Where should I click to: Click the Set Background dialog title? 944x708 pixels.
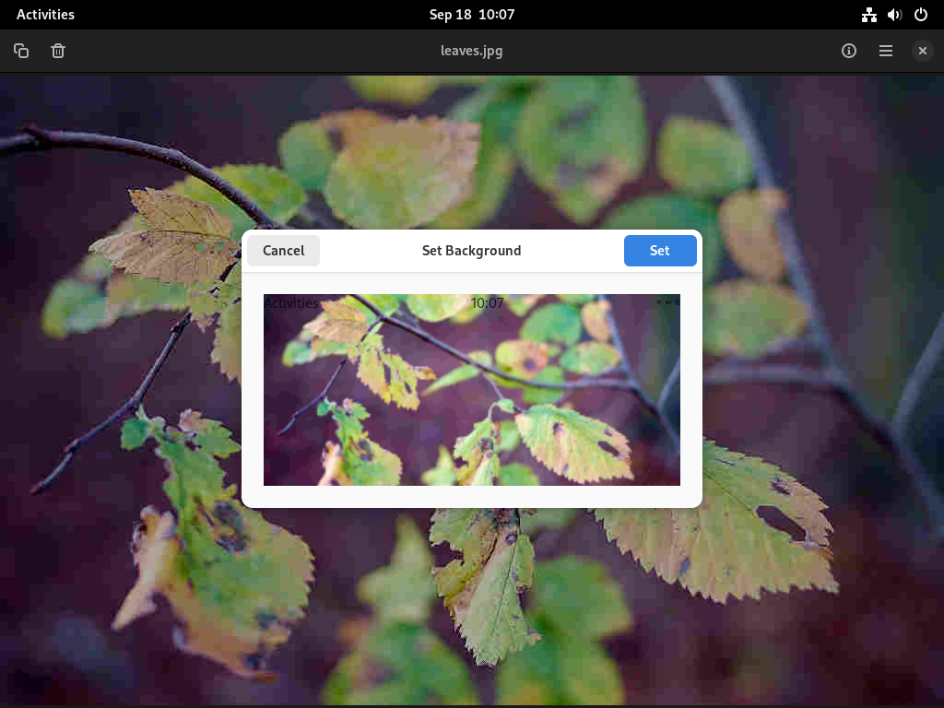(471, 251)
